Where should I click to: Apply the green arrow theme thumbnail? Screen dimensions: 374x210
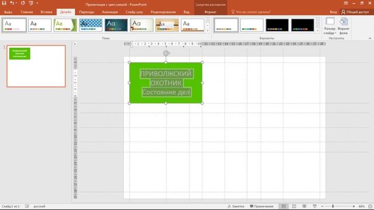65,25
